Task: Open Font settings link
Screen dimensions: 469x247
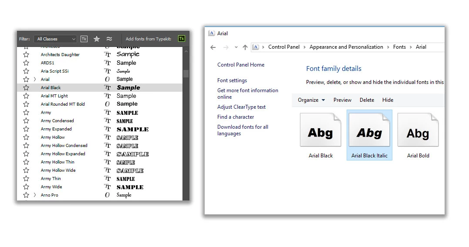Action: (x=232, y=80)
